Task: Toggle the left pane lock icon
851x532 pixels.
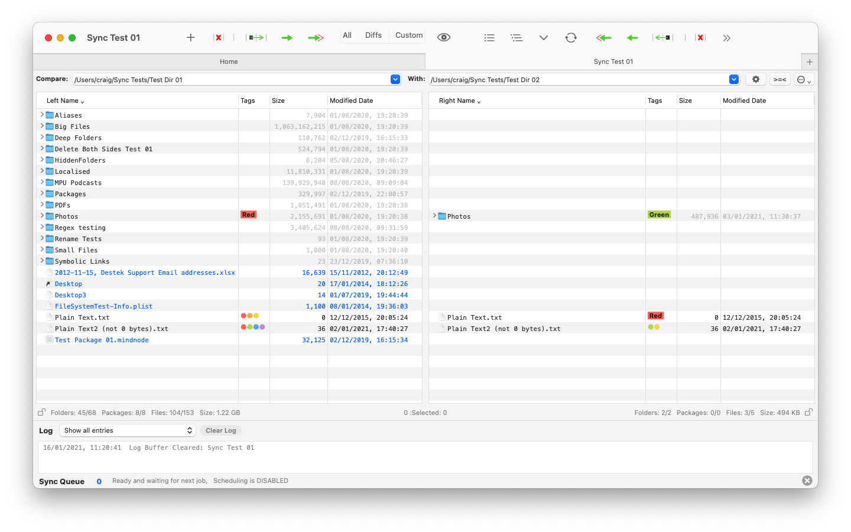Action: click(x=41, y=413)
